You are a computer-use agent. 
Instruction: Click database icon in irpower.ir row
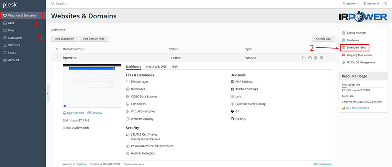pos(315,58)
